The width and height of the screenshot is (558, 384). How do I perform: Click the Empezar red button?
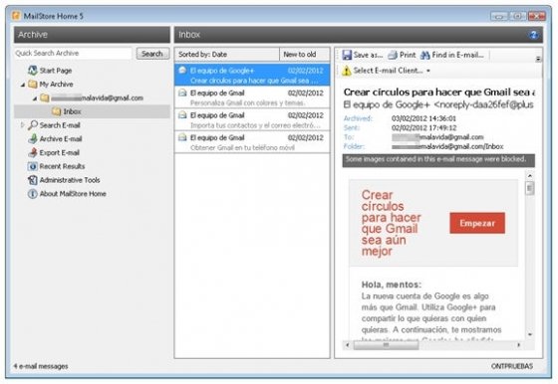click(477, 223)
